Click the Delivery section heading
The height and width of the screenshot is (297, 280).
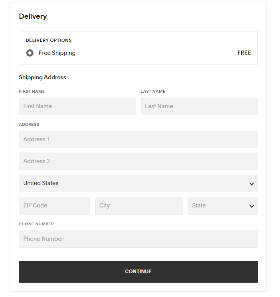33,16
